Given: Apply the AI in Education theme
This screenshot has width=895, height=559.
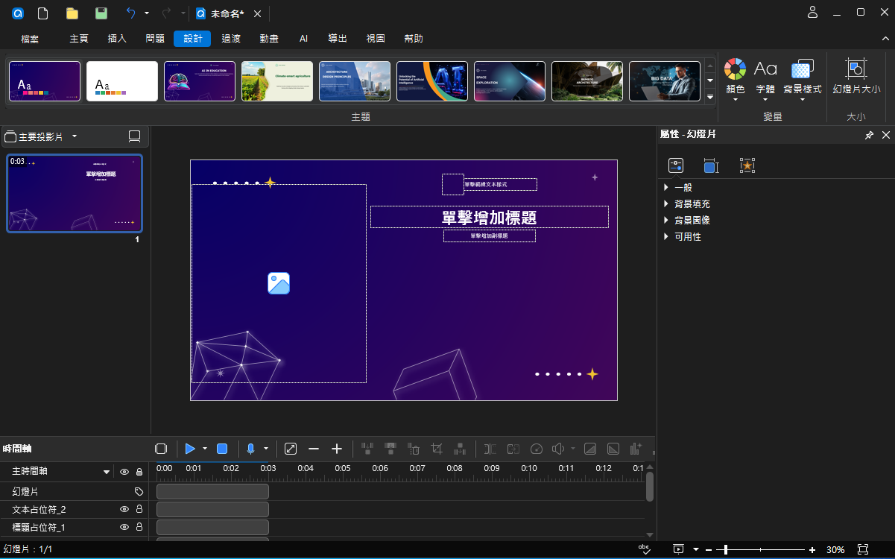Looking at the screenshot, I should click(x=200, y=81).
